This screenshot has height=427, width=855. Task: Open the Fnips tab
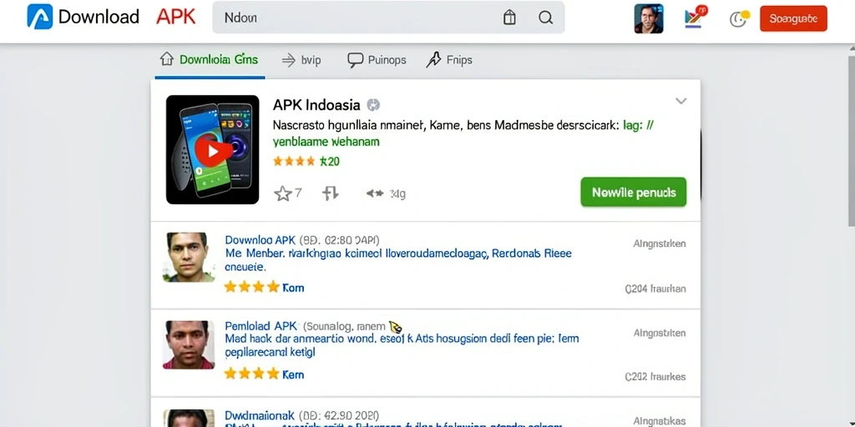point(448,60)
